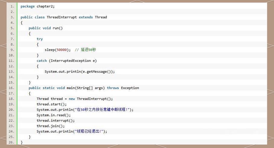274x148 pixels.
Task: Click line number "16." in the gutter
Action: pos(11,88)
